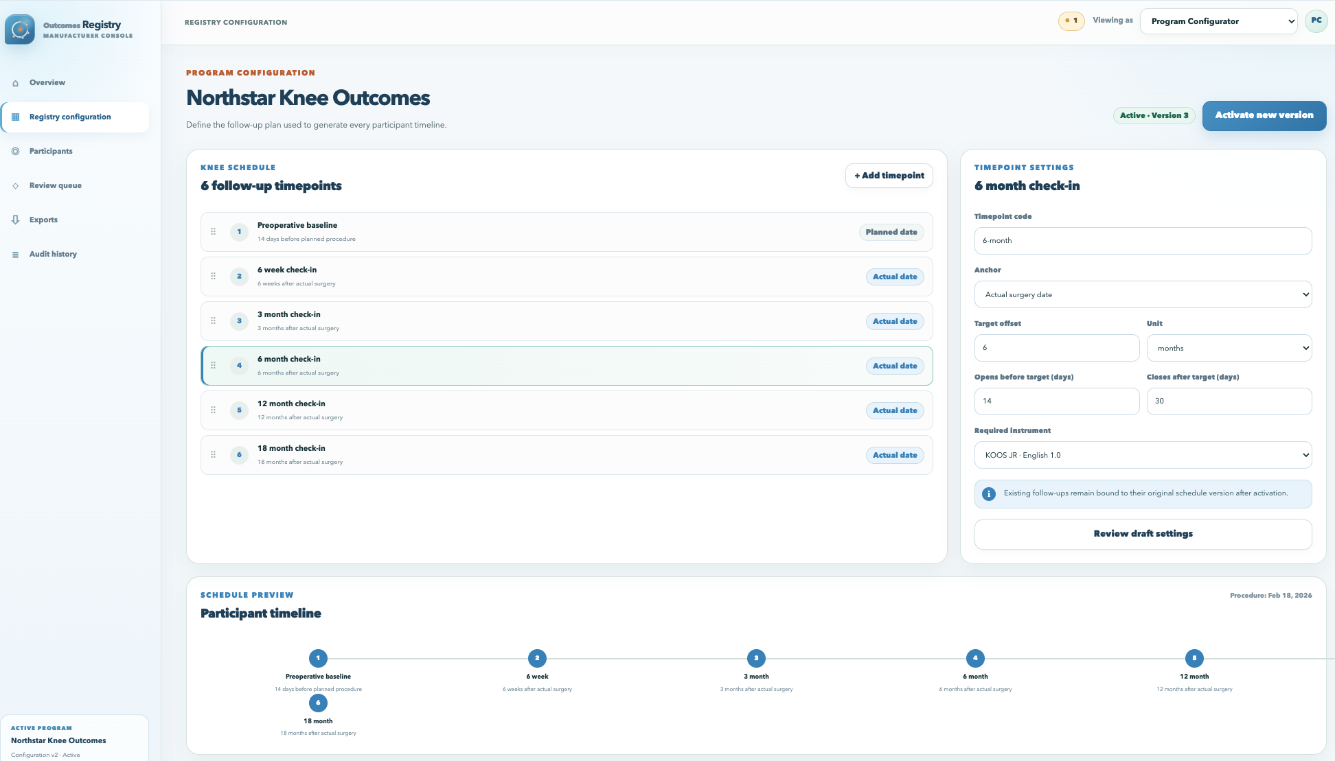Open the Unit months dropdown
This screenshot has height=761, width=1335.
[x=1229, y=348]
